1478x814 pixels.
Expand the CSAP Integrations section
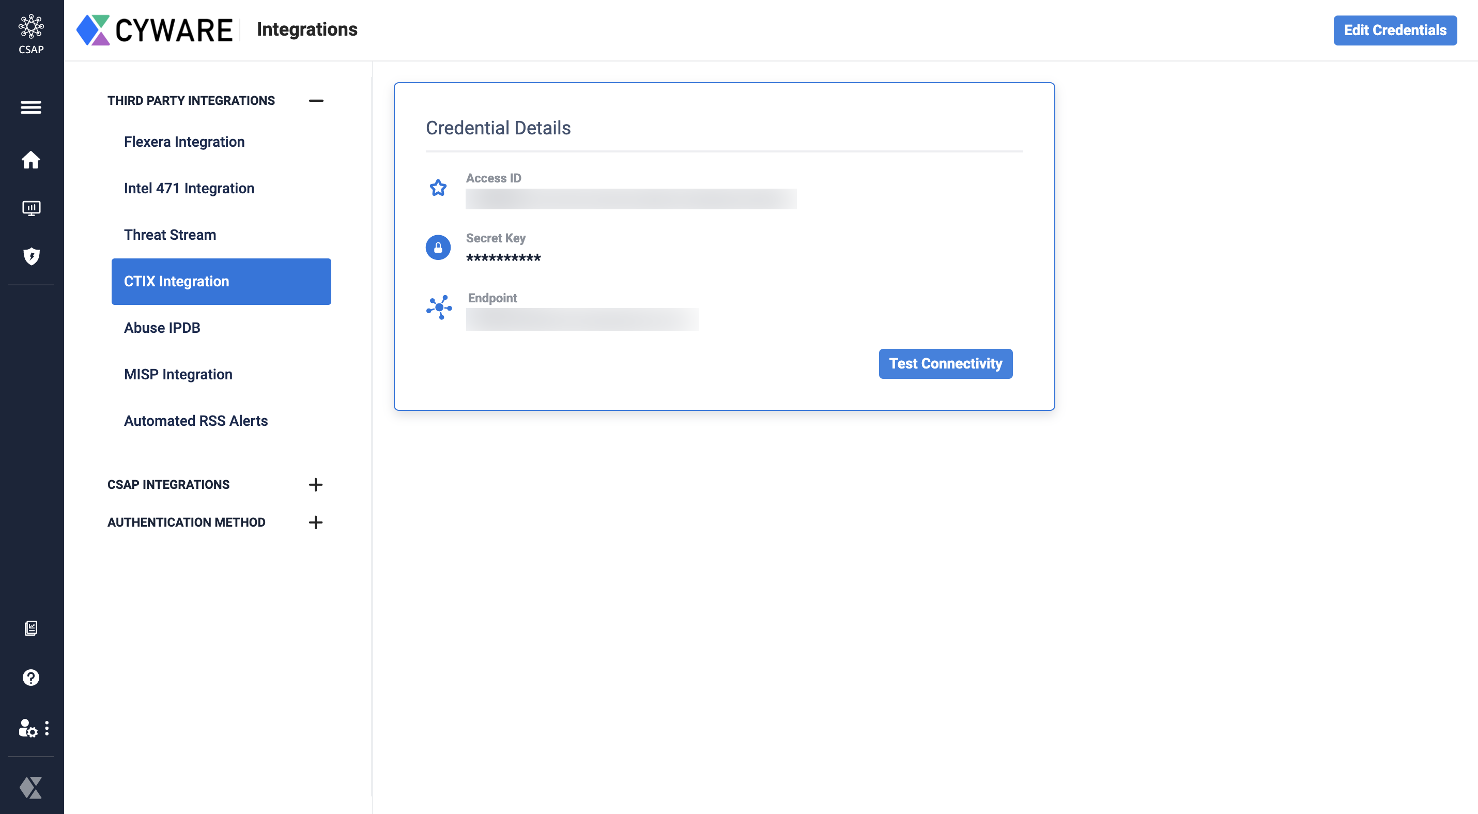(x=316, y=485)
